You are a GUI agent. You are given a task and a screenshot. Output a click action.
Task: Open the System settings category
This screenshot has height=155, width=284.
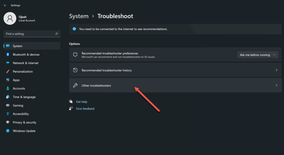pos(32,46)
